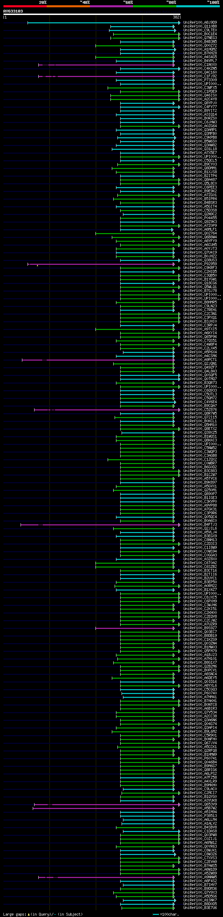Click the 382 query length marker
This screenshot has height=917, width=223.
coord(176,17)
